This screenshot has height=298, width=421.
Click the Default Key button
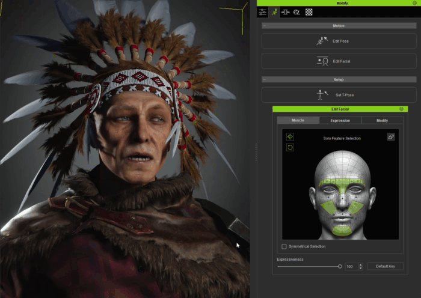(386, 266)
